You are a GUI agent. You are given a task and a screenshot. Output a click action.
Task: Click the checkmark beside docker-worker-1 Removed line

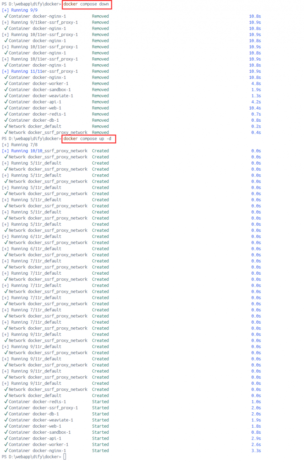(6, 84)
